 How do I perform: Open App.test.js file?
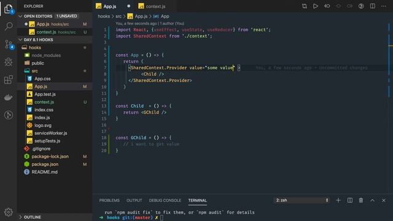55,94
